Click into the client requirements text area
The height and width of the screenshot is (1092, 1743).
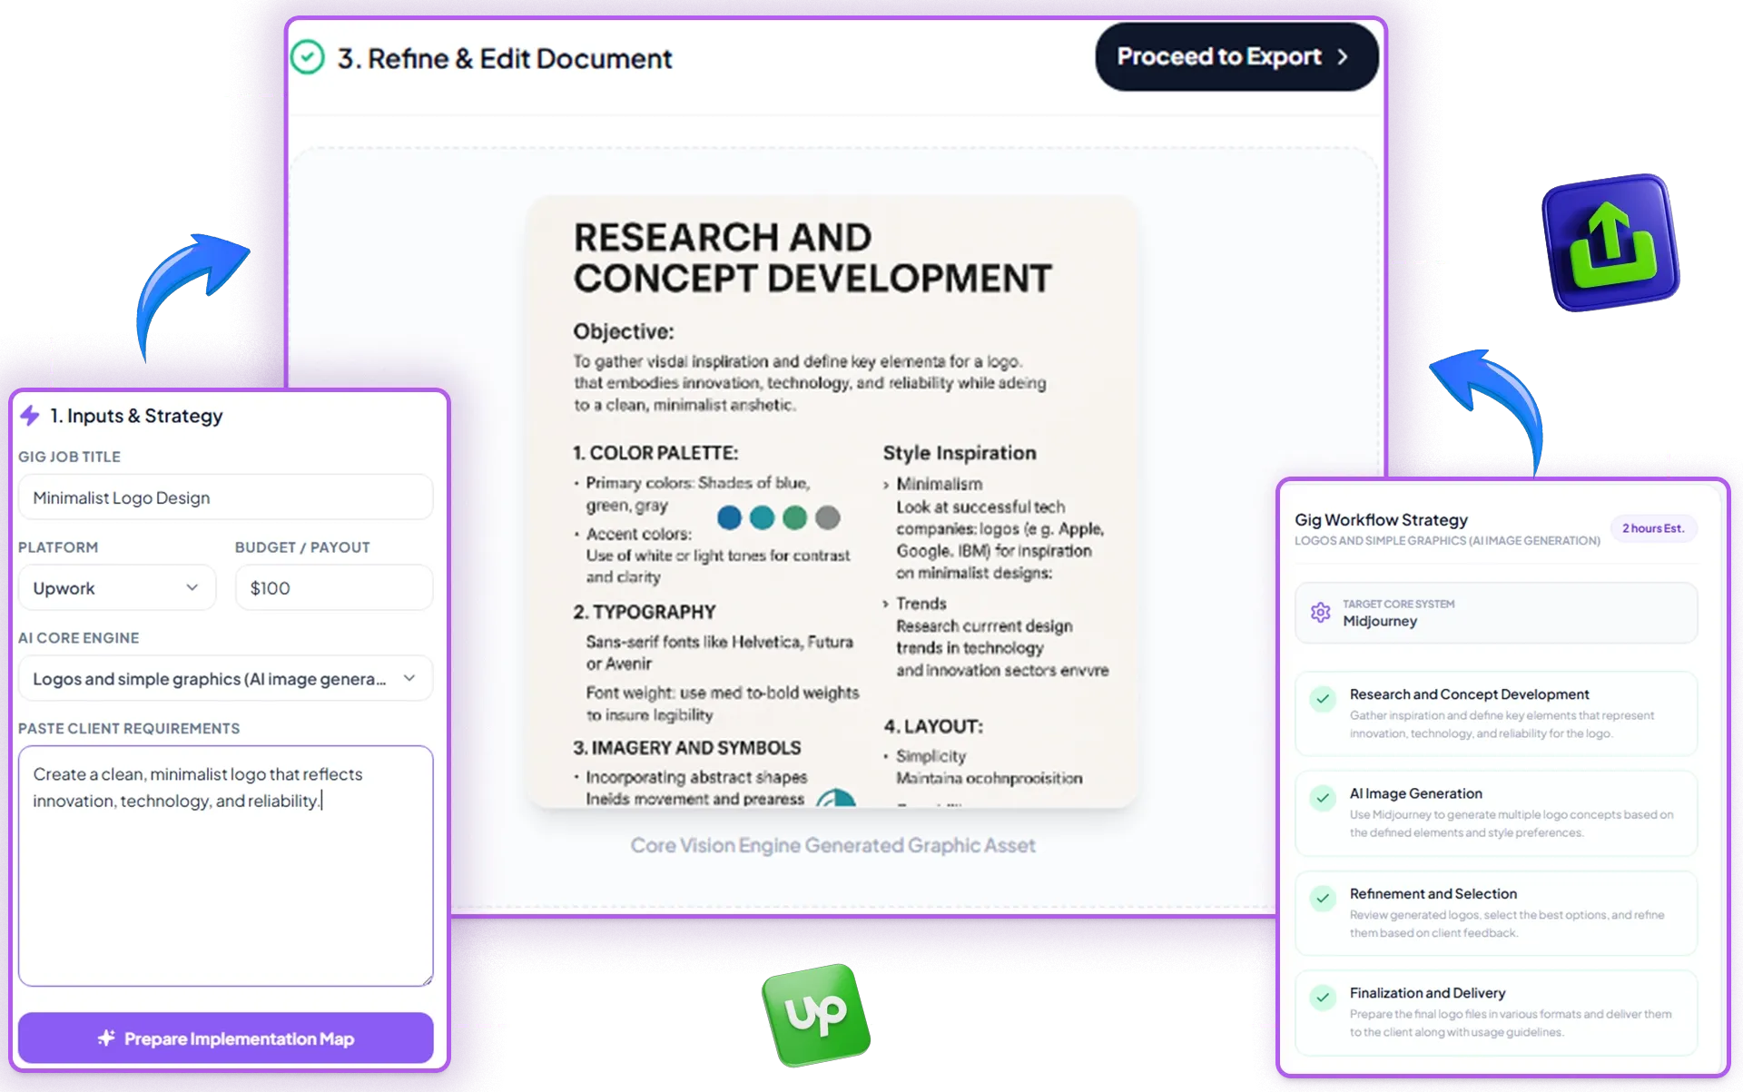(x=225, y=866)
